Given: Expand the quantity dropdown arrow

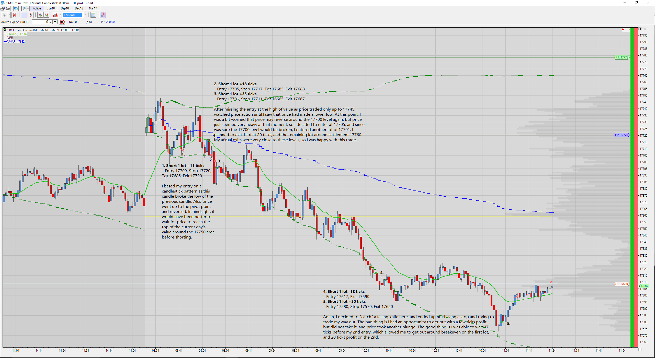Looking at the screenshot, I should tap(55, 22).
